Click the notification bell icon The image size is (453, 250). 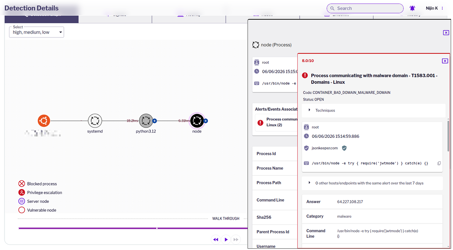412,8
